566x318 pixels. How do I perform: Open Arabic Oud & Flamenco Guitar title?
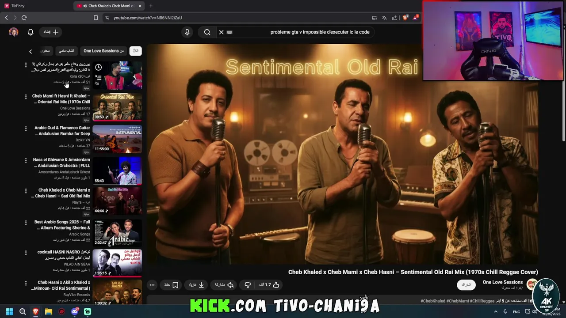pos(62,131)
